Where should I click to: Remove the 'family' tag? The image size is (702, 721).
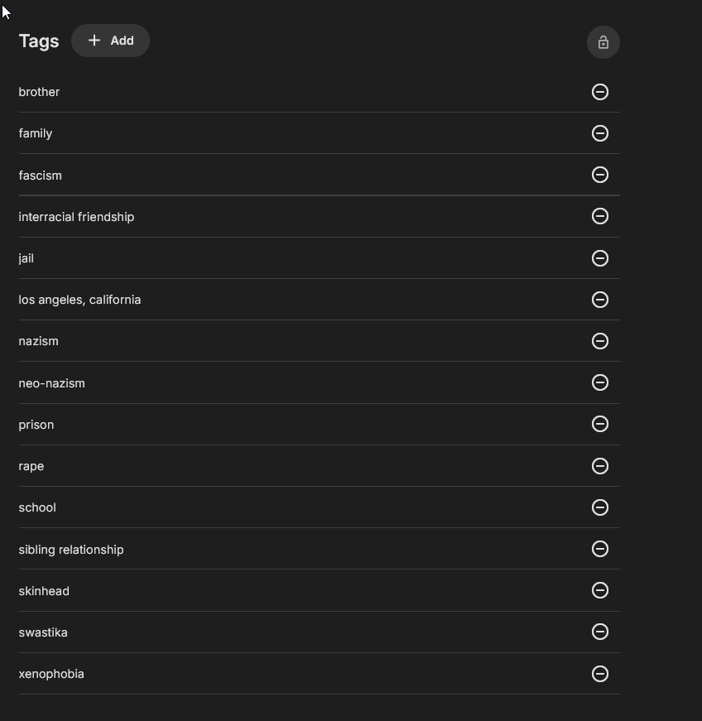(x=600, y=133)
